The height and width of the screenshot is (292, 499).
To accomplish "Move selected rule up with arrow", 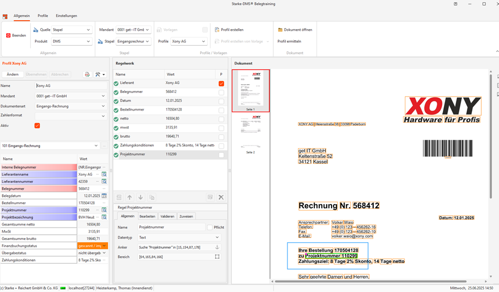I will [129, 197].
